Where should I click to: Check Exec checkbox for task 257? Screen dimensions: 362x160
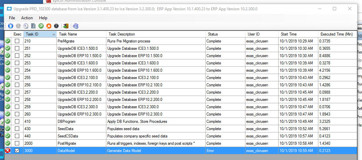click(17, 92)
